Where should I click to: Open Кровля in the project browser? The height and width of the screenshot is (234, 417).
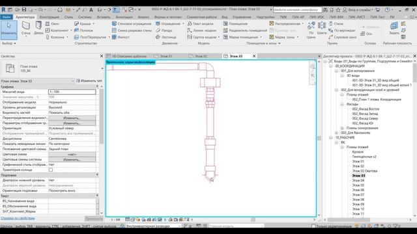[x=358, y=151]
